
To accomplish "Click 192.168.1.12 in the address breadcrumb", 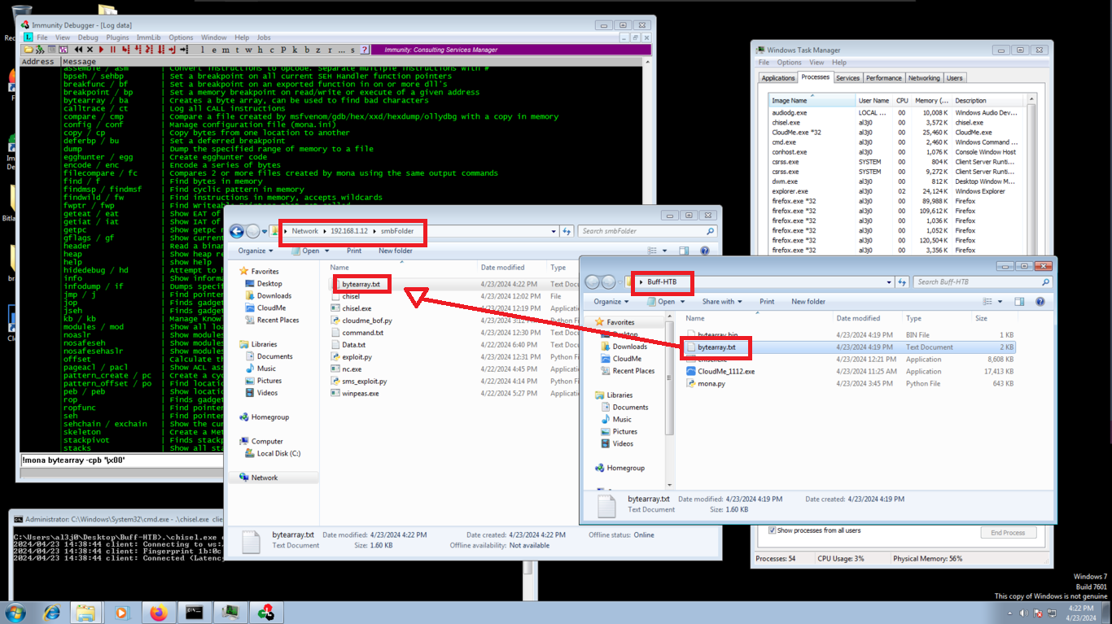I will pyautogui.click(x=348, y=231).
